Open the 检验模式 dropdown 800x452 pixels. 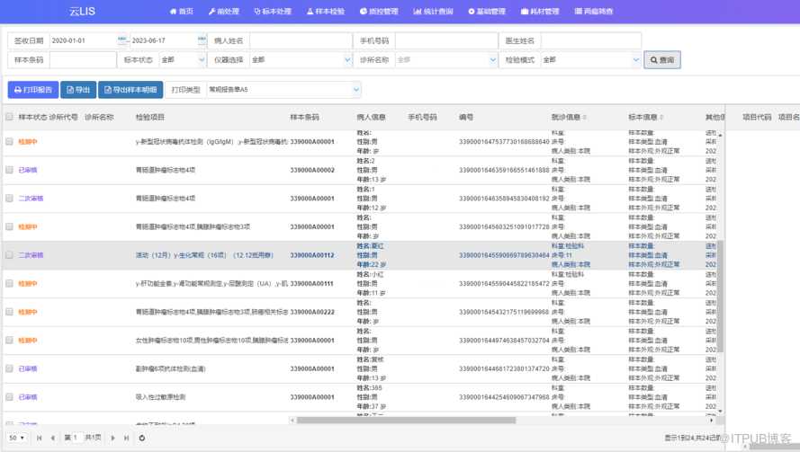coord(590,60)
